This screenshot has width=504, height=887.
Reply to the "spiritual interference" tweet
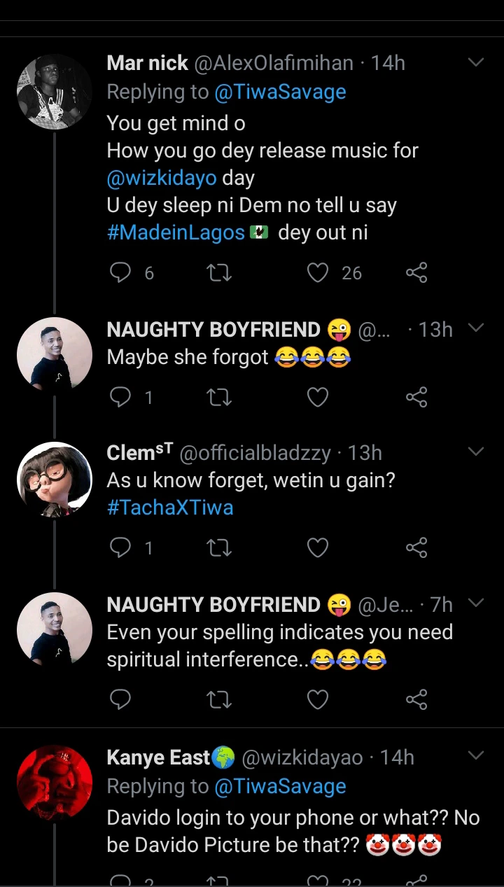pyautogui.click(x=121, y=699)
